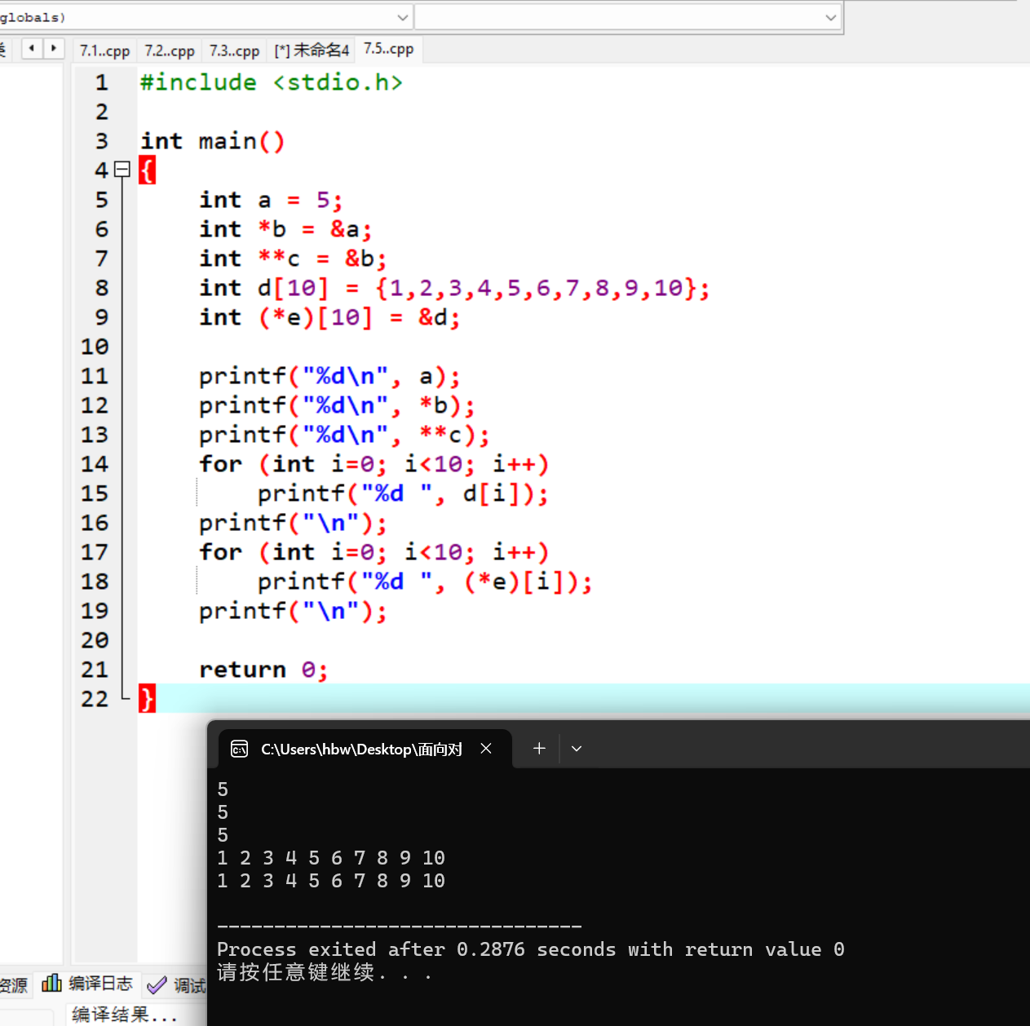Select the unsaved 未命名4 tab
Viewport: 1030px width, 1026px height.
pyautogui.click(x=312, y=51)
